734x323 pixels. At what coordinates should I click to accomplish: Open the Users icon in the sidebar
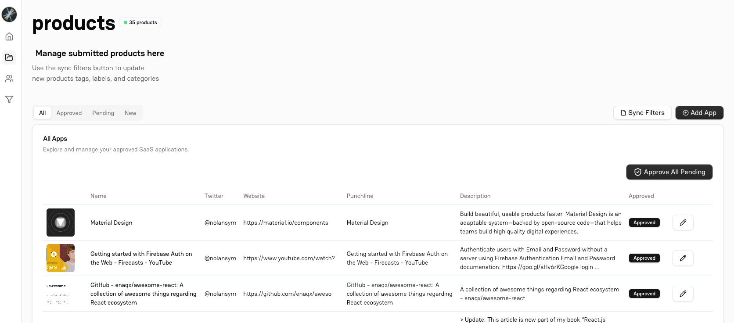(x=9, y=79)
